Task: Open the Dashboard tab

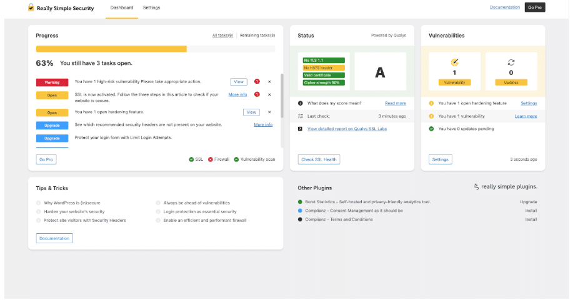Action: 122,8
